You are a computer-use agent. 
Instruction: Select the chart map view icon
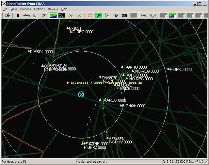point(53,16)
